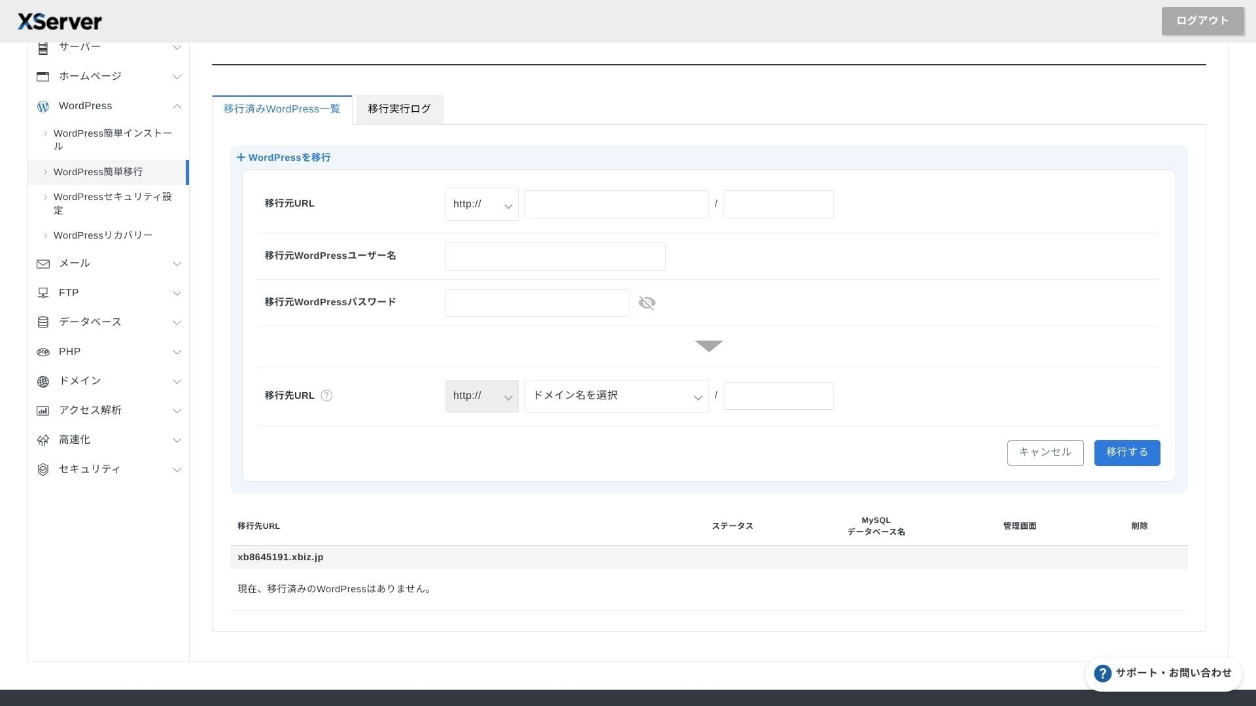Click the キャンセル button
Screen dimensions: 1256x706
click(1045, 452)
